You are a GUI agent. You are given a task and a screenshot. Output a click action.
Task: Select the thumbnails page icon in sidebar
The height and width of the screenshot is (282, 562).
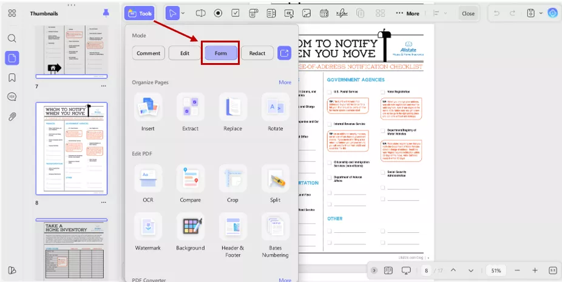tap(12, 58)
